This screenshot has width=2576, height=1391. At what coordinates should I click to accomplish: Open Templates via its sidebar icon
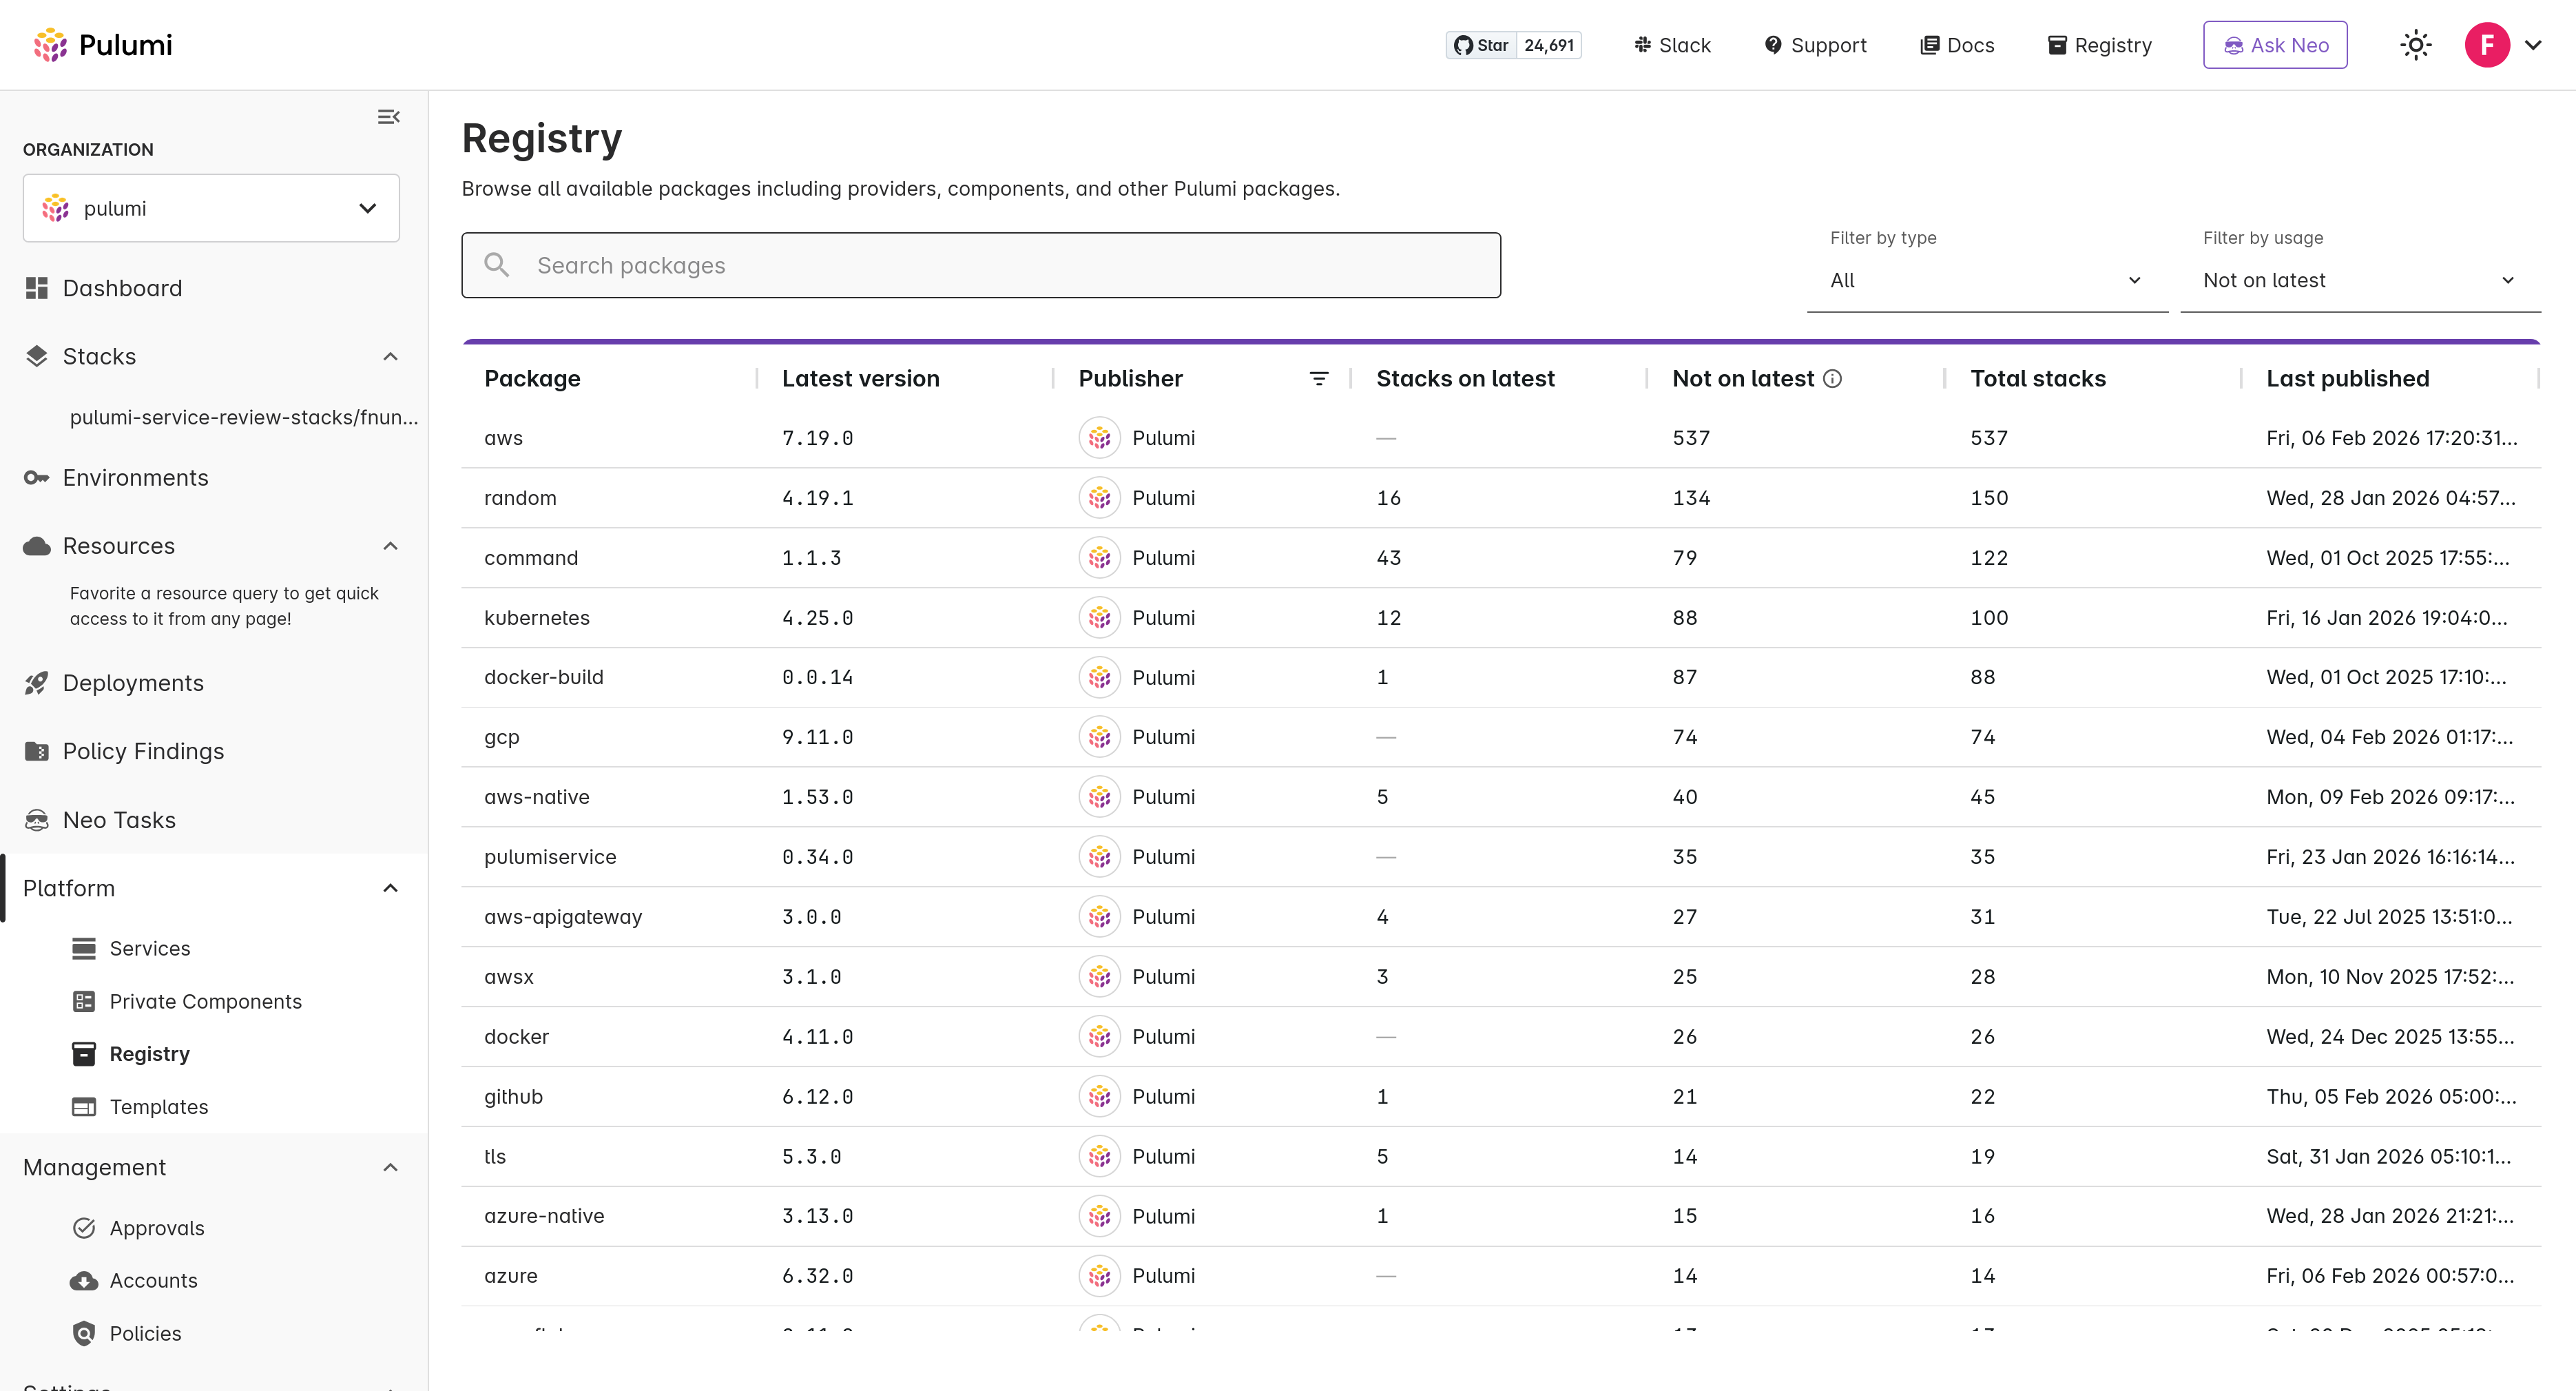(85, 1107)
